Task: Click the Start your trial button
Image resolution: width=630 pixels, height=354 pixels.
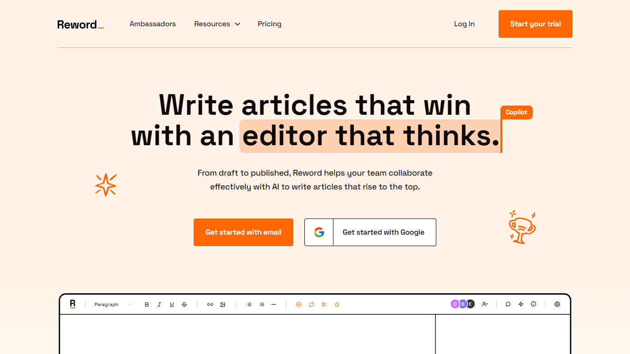Action: (535, 24)
